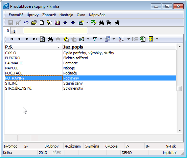Click the filter funnel icon

(x=95, y=39)
